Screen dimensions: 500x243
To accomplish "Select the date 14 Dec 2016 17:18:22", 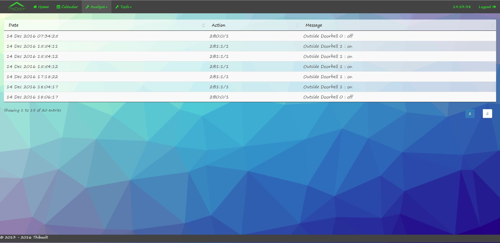I will pos(32,77).
